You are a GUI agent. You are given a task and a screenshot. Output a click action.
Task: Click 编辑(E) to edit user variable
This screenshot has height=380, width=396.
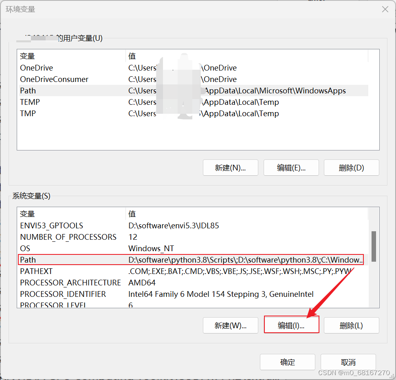click(291, 168)
